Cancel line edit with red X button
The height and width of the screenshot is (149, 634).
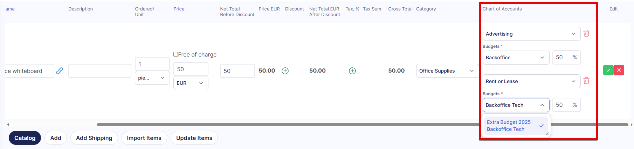[x=619, y=70]
